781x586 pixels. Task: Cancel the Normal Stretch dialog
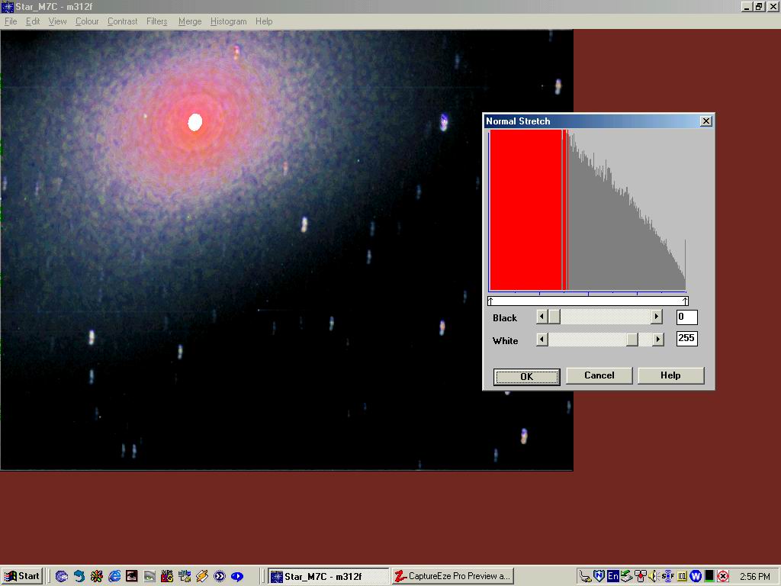(599, 375)
